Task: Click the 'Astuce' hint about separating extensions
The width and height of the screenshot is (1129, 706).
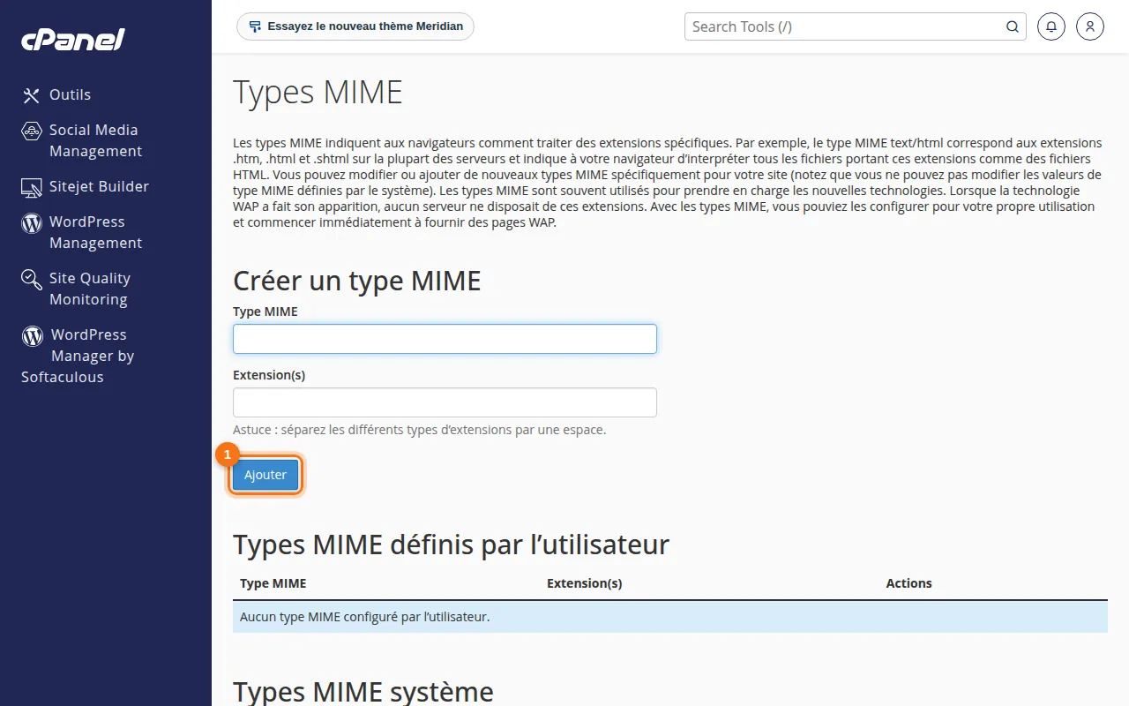Action: (419, 430)
